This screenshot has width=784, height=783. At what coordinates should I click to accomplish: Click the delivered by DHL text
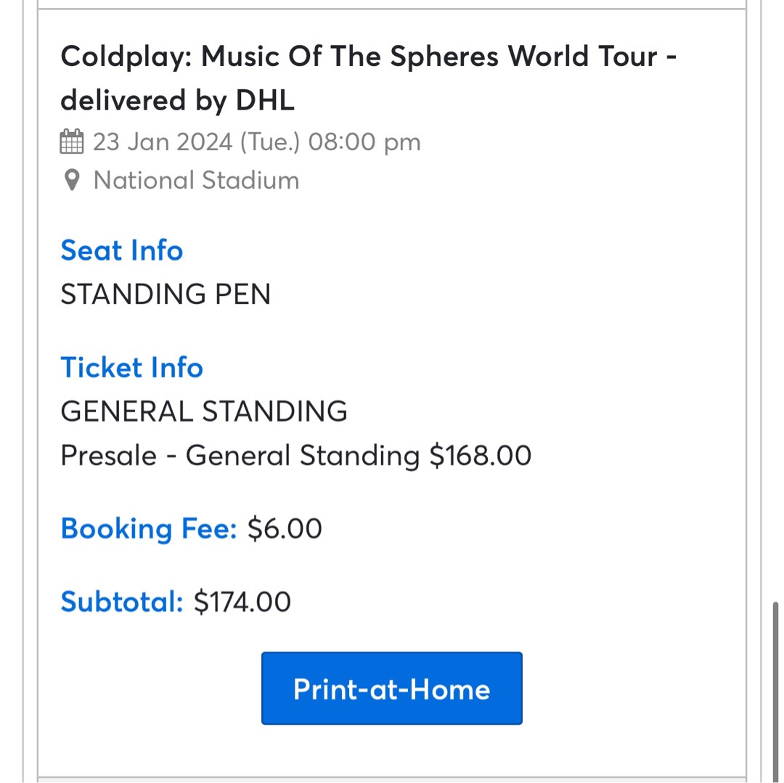click(177, 100)
